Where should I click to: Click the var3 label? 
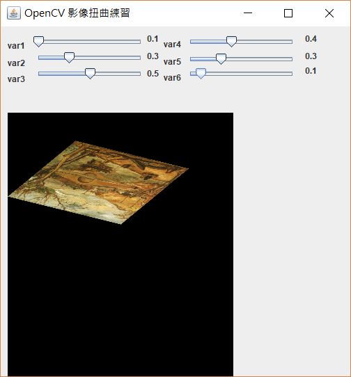point(16,79)
